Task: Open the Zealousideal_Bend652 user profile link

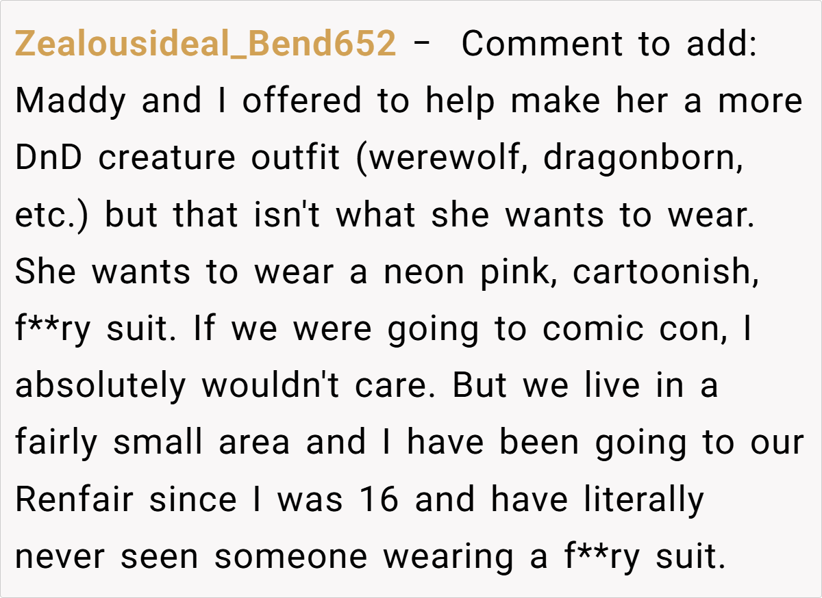Action: [x=205, y=44]
